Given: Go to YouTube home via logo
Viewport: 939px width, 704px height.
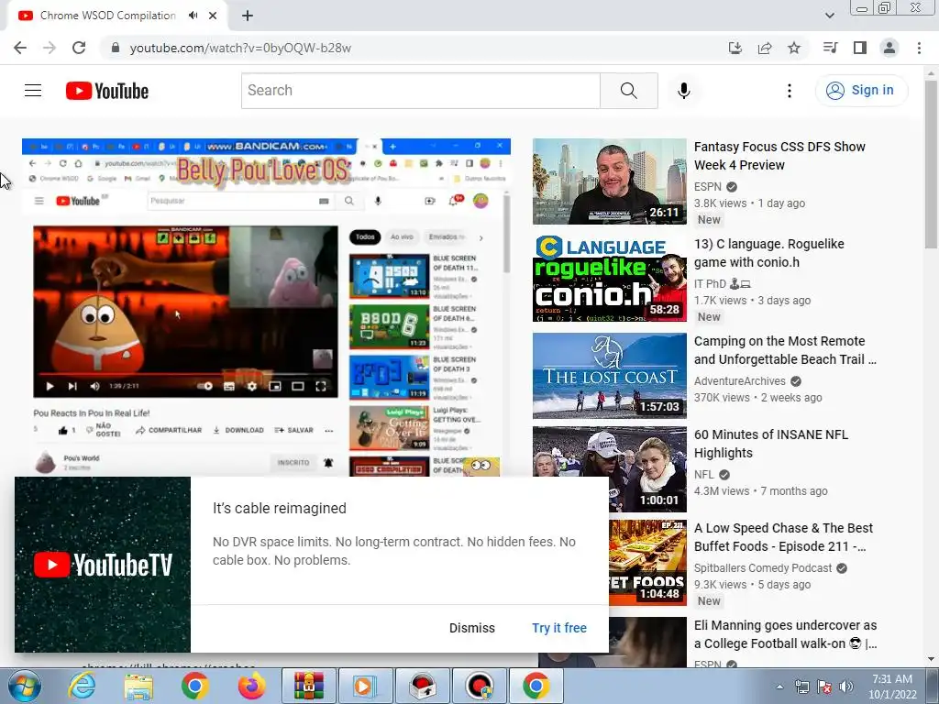Looking at the screenshot, I should [107, 91].
